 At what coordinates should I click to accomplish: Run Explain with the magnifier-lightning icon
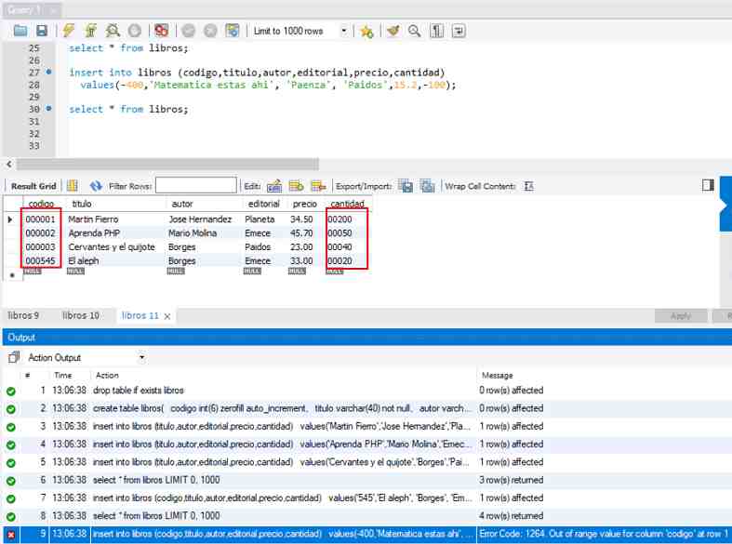[113, 31]
